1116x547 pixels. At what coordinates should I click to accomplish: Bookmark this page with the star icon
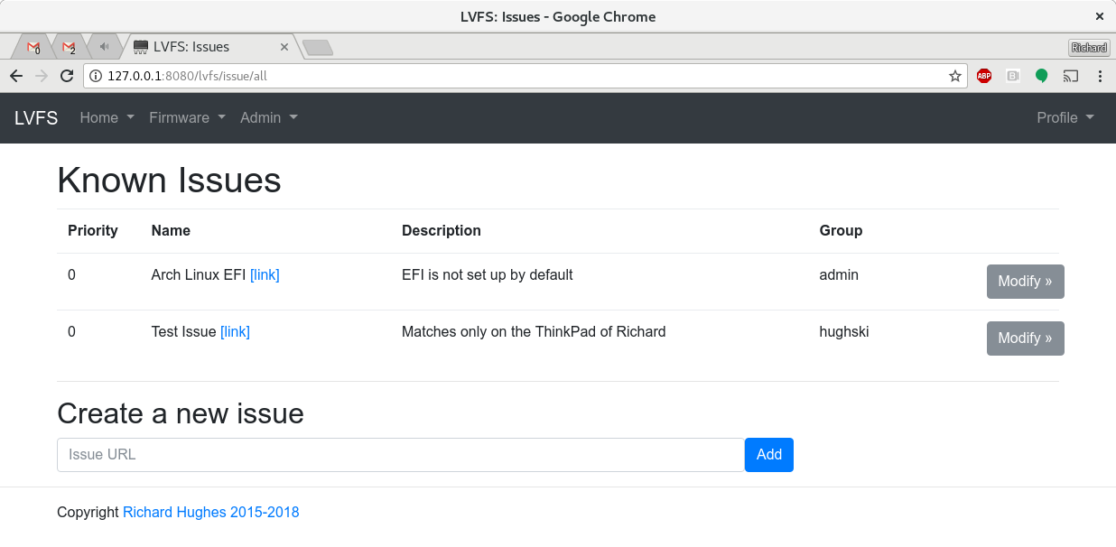tap(955, 76)
